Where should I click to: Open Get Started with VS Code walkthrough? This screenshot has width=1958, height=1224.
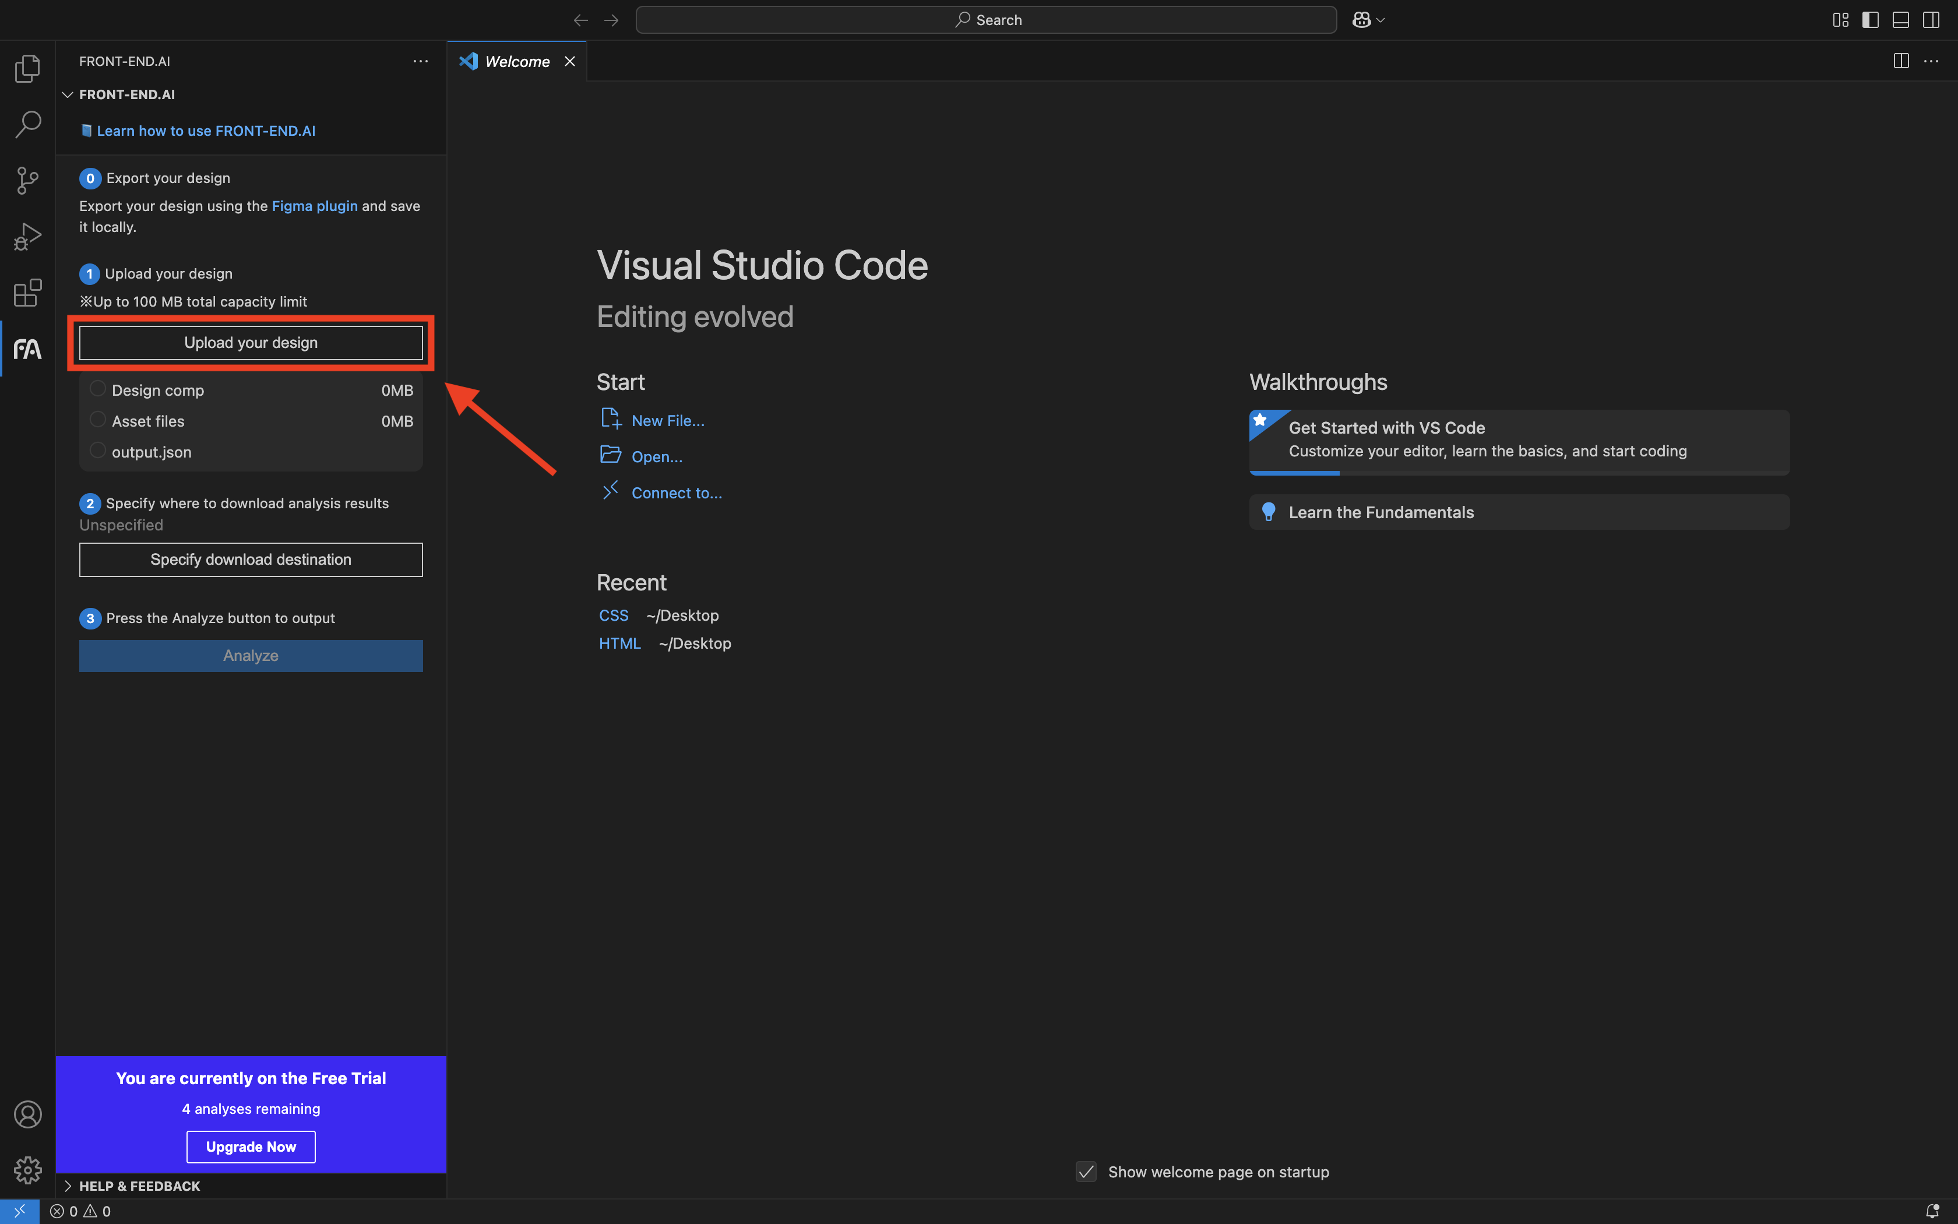tap(1519, 442)
